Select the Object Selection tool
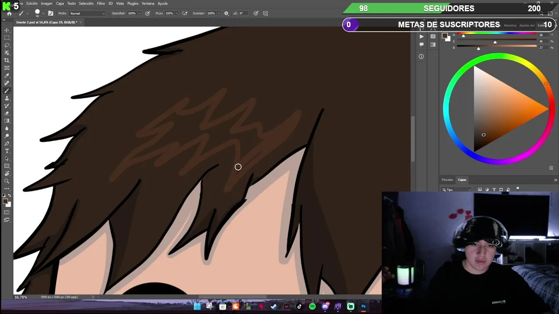 click(7, 53)
